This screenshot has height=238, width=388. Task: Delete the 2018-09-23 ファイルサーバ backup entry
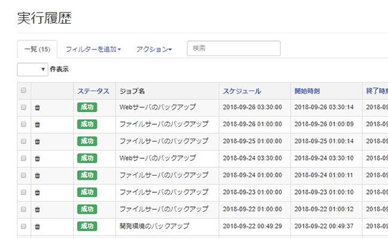(37, 193)
